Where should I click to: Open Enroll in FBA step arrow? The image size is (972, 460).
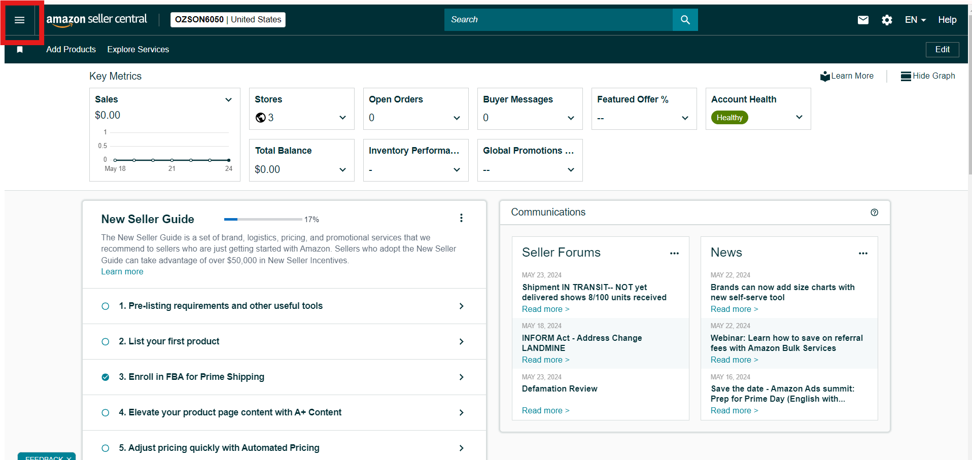tap(461, 377)
